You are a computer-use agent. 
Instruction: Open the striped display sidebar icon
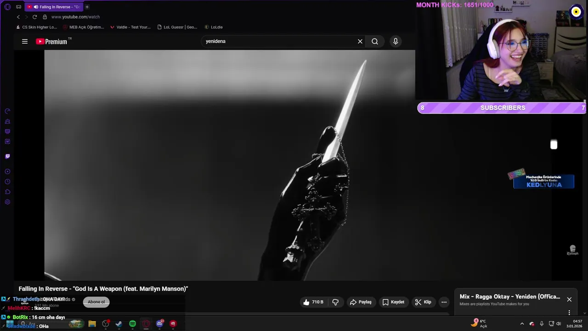pyautogui.click(x=7, y=131)
